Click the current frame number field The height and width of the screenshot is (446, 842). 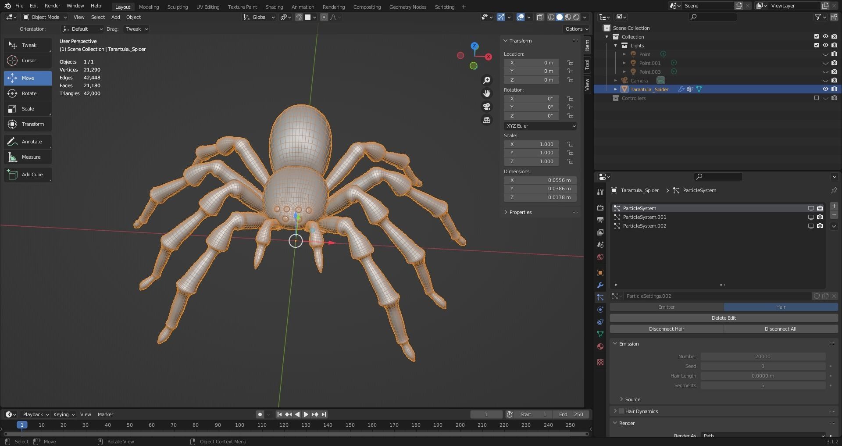point(486,414)
